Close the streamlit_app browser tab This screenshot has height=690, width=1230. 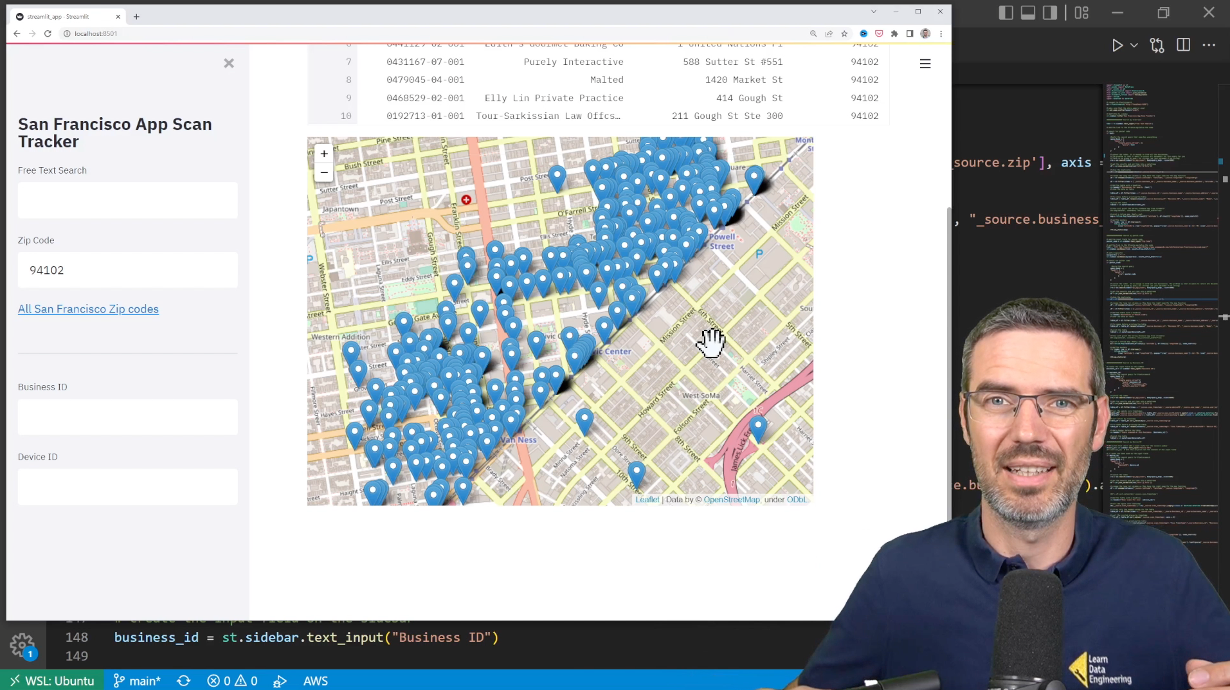point(118,17)
